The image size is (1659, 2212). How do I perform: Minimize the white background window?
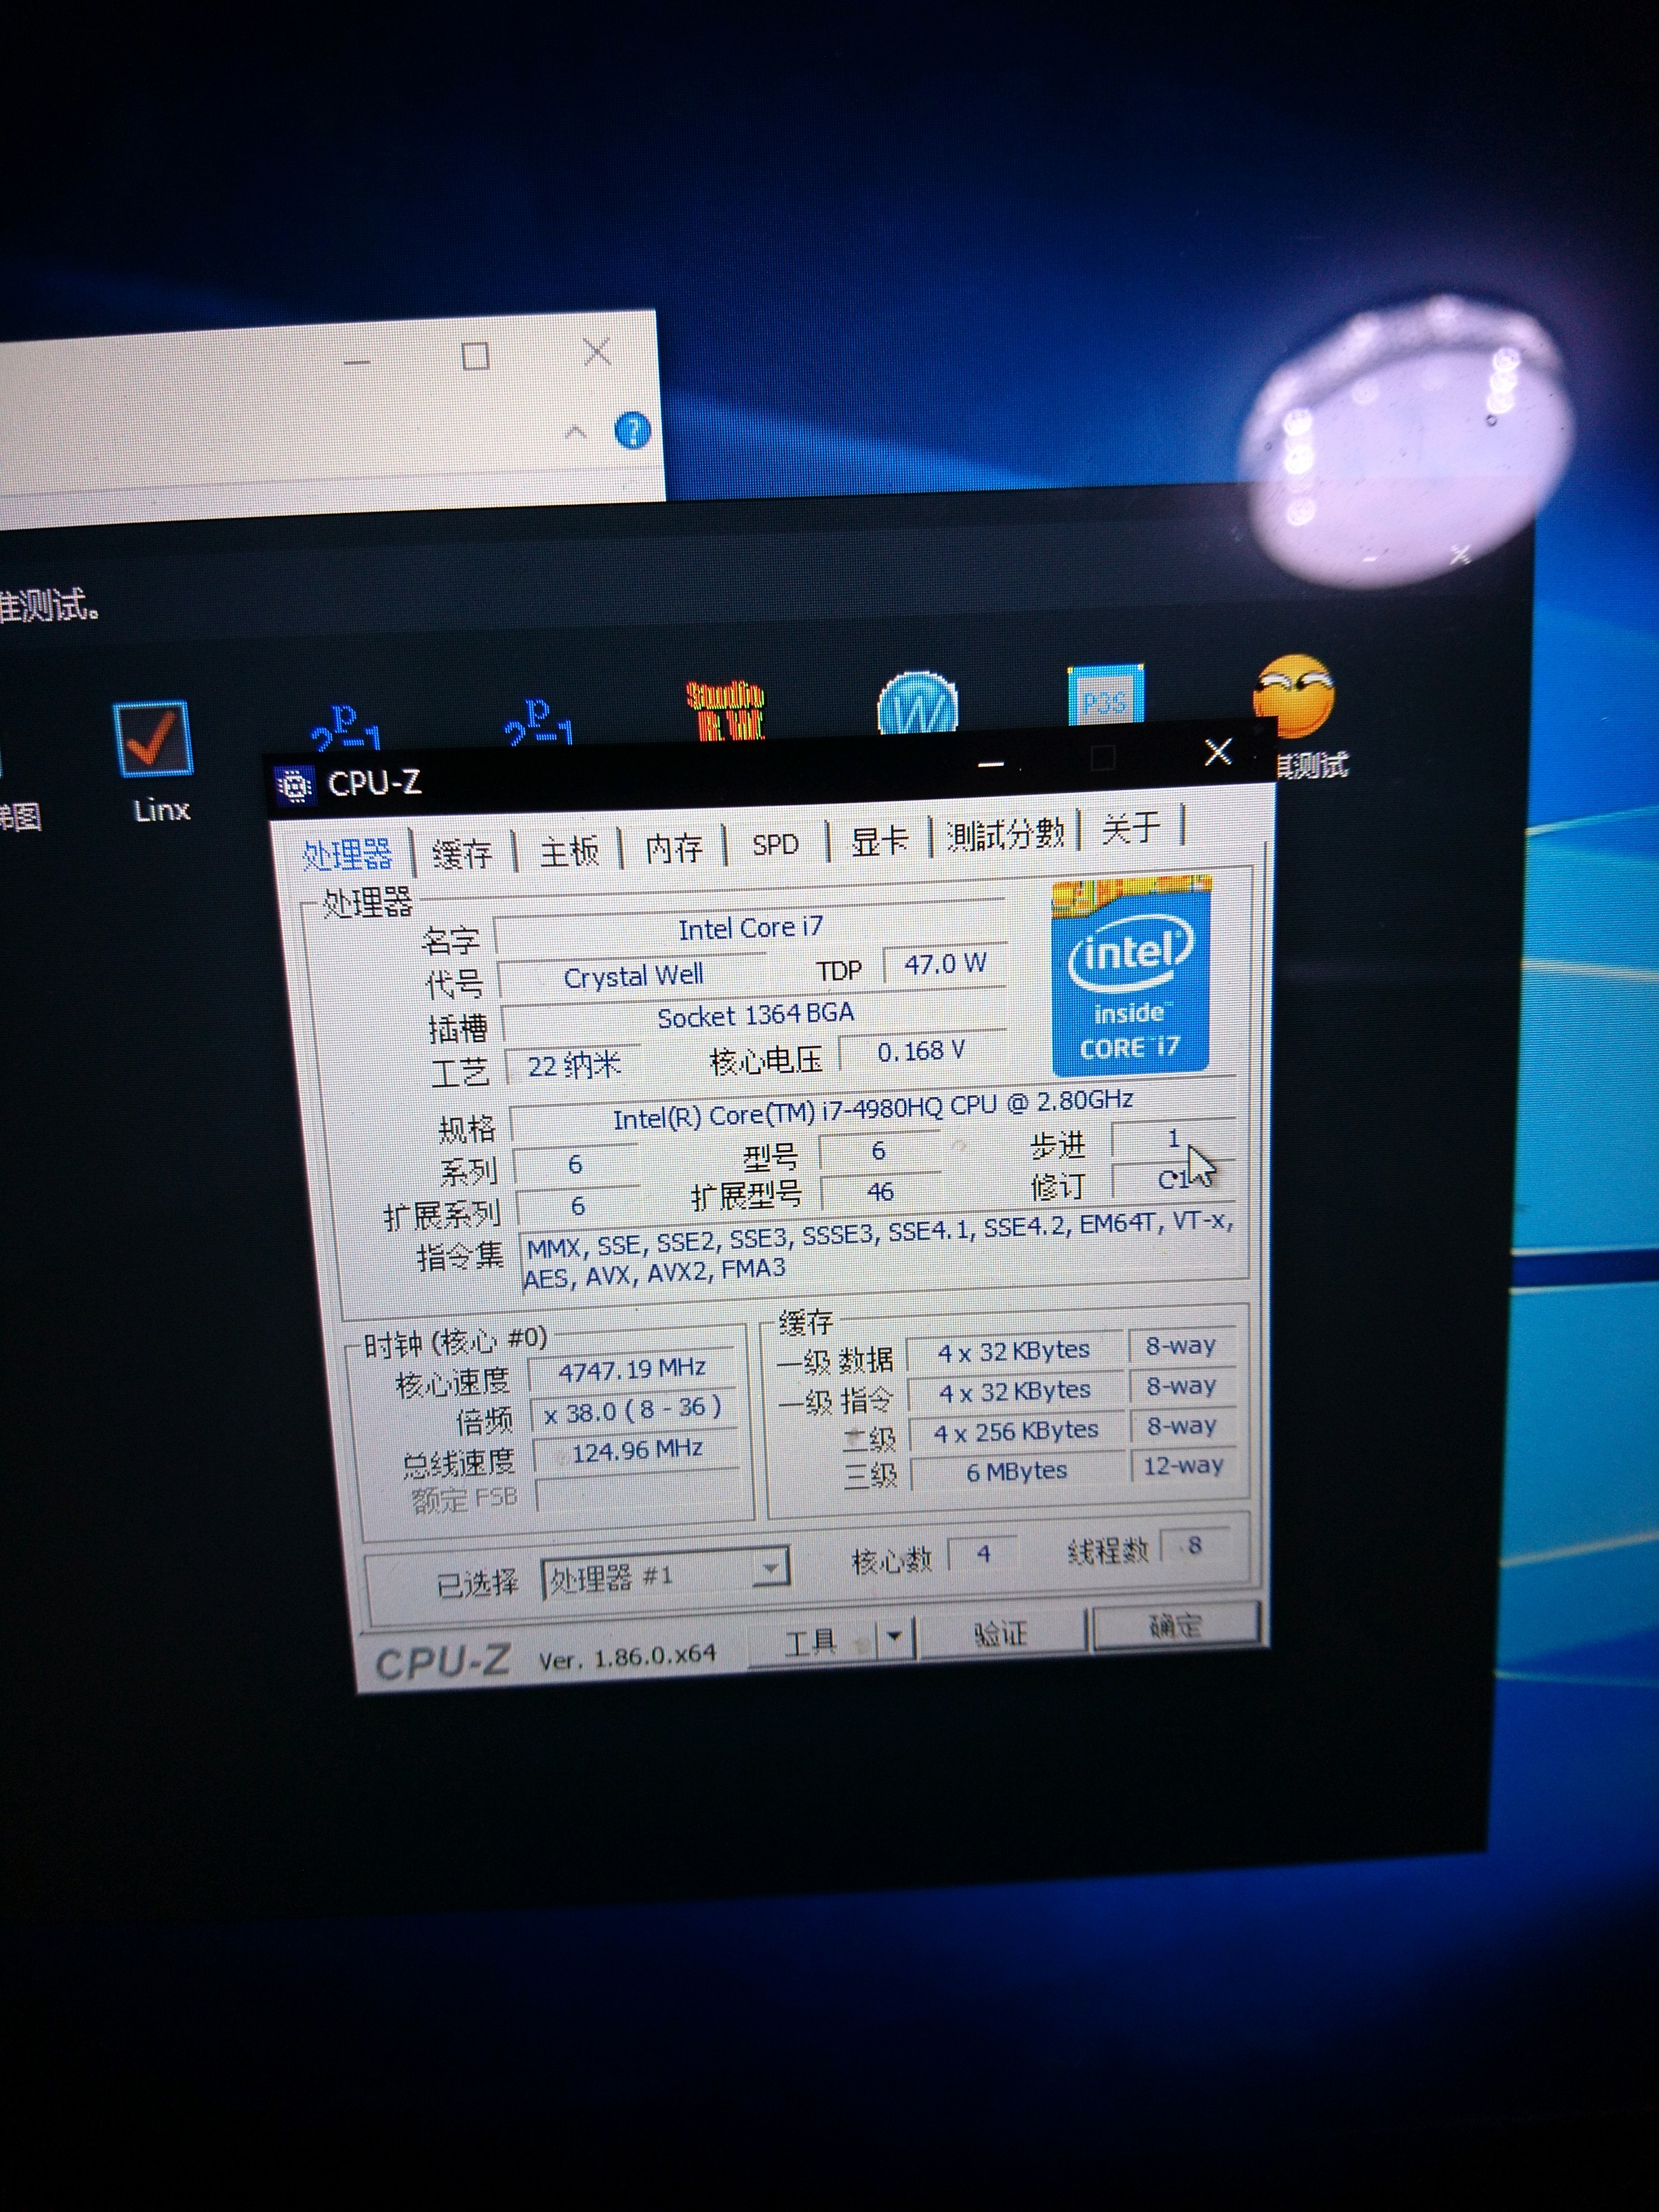357,361
